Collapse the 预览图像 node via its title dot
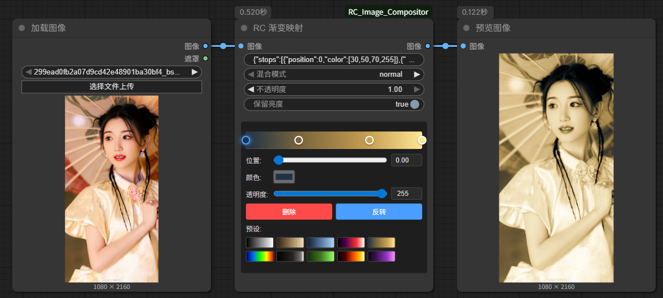663x298 pixels. pos(467,28)
